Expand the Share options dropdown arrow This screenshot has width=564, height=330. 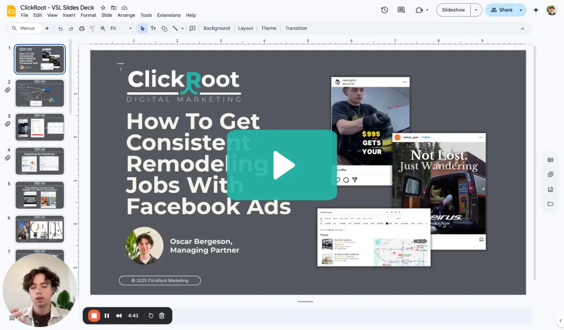coord(521,10)
